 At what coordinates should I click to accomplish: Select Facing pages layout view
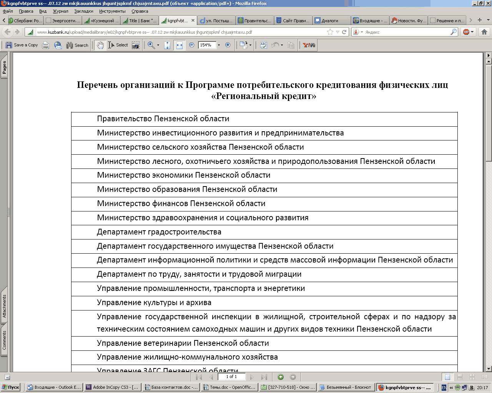[484, 377]
